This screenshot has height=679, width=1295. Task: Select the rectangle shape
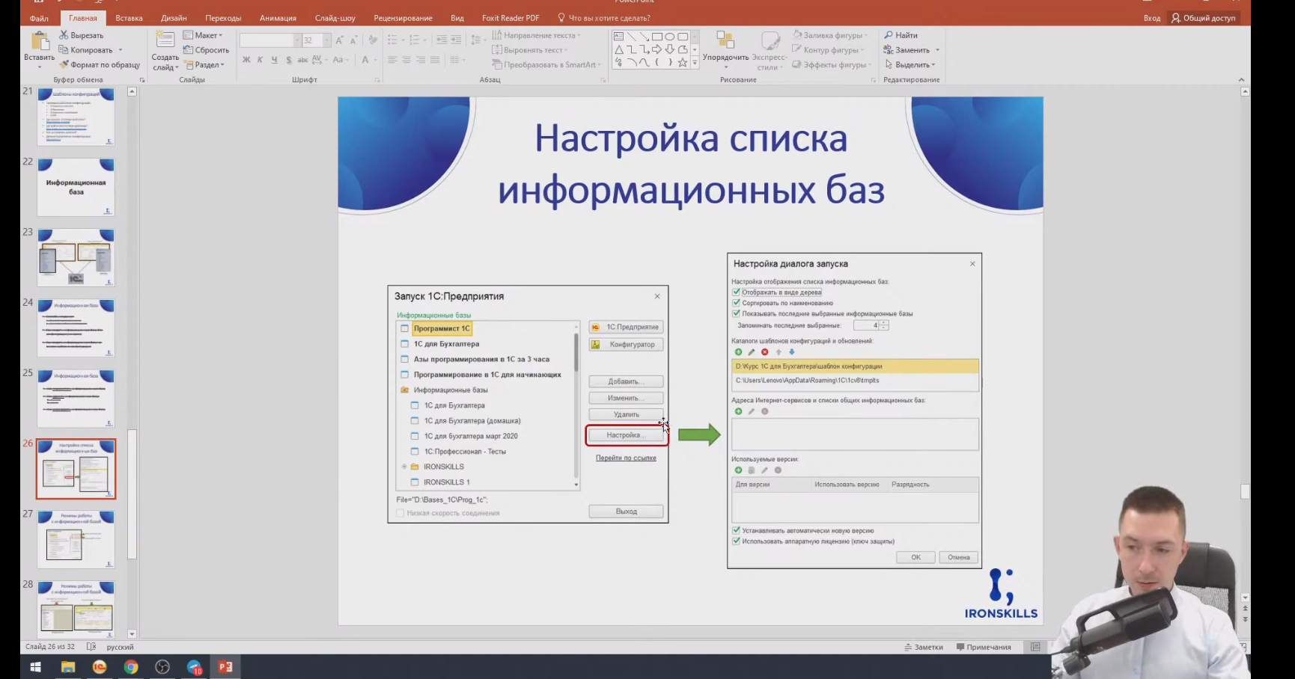pyautogui.click(x=656, y=36)
